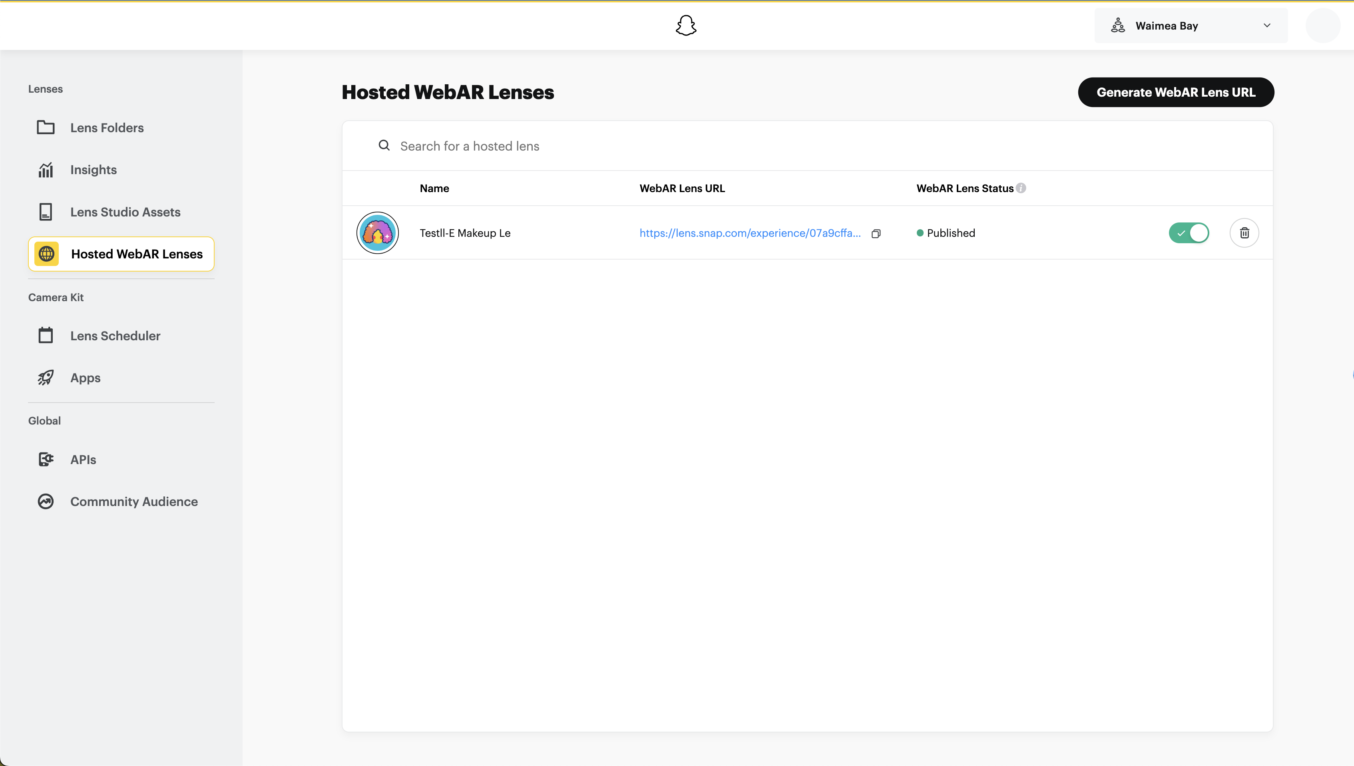The image size is (1354, 766).
Task: Click the copy URL icon
Action: point(876,234)
